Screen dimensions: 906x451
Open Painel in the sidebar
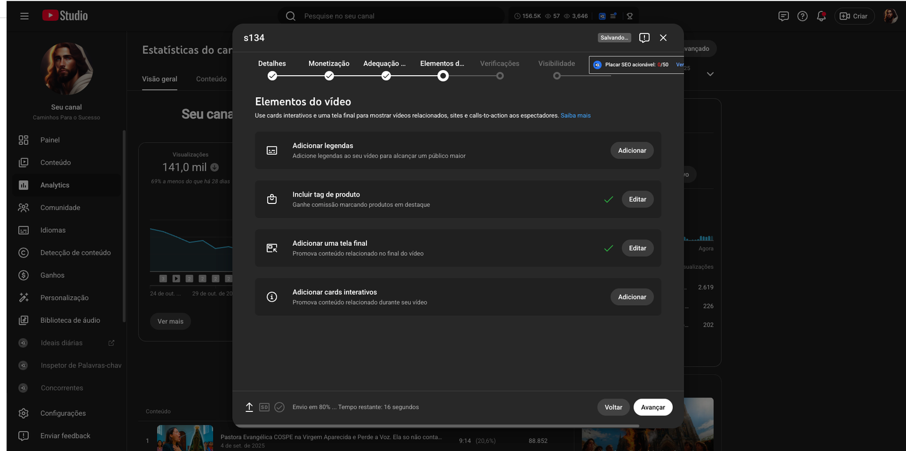pyautogui.click(x=67, y=140)
